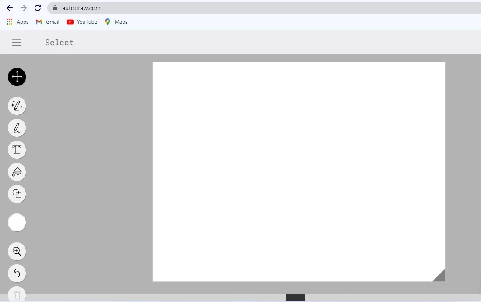Open the Apps bookmark shortcut
The image size is (481, 302).
pyautogui.click(x=17, y=21)
